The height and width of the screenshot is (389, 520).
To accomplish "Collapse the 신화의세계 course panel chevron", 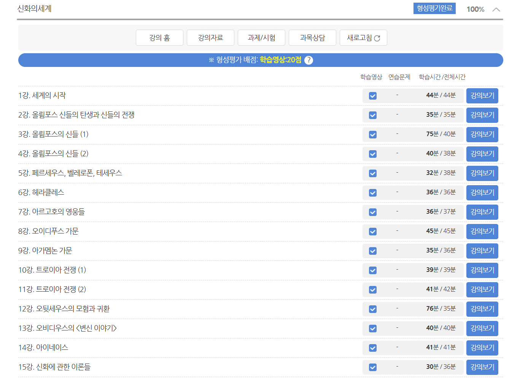I will pyautogui.click(x=496, y=10).
